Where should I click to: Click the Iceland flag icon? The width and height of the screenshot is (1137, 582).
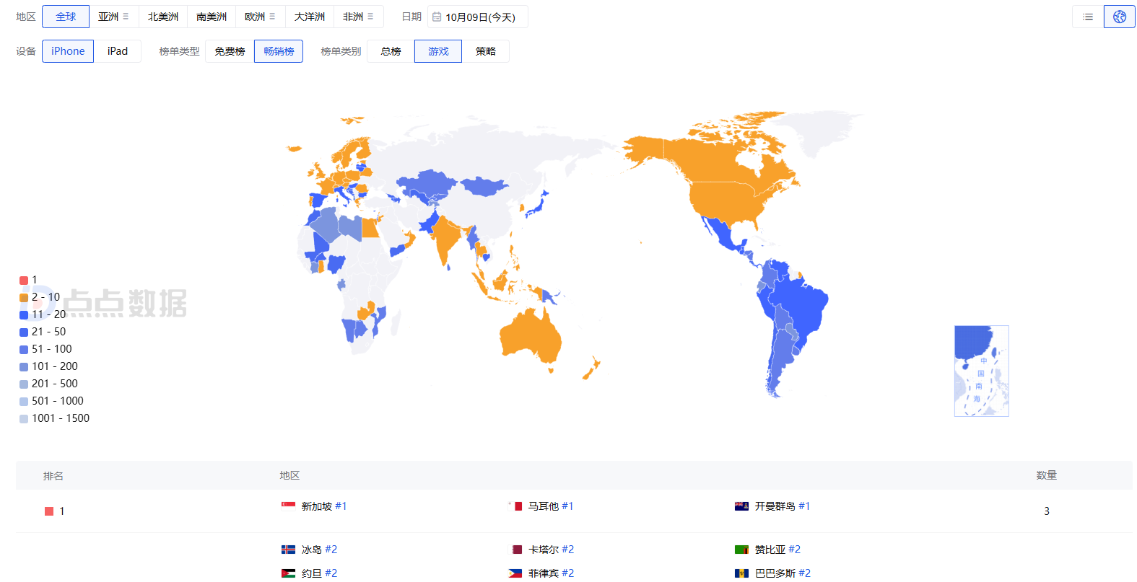point(288,550)
